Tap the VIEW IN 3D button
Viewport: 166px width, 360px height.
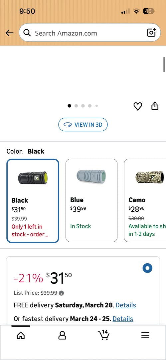83,125
